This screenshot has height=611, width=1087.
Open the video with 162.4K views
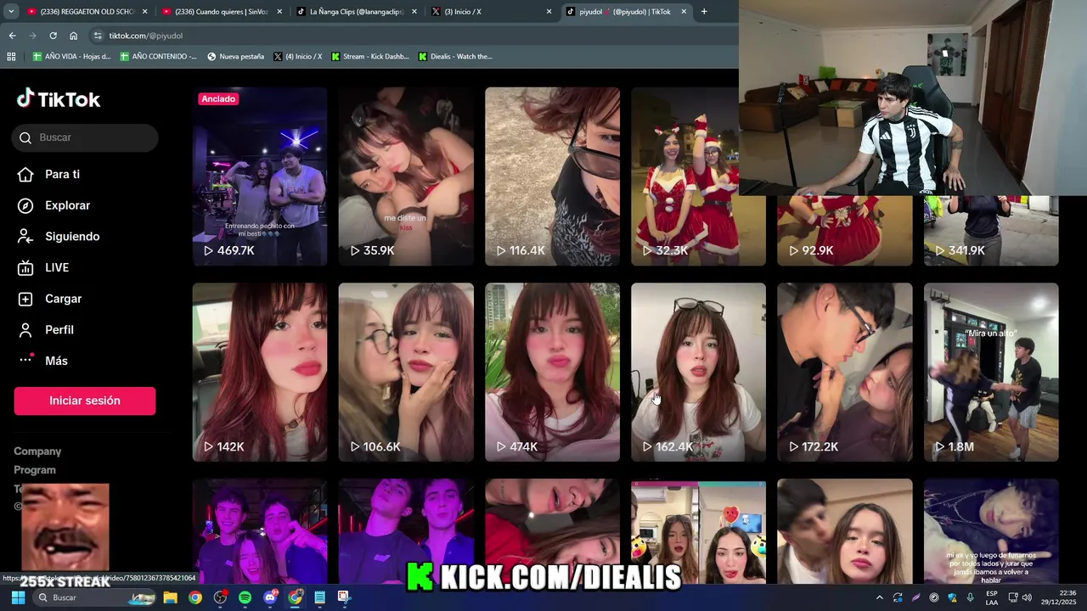click(698, 372)
